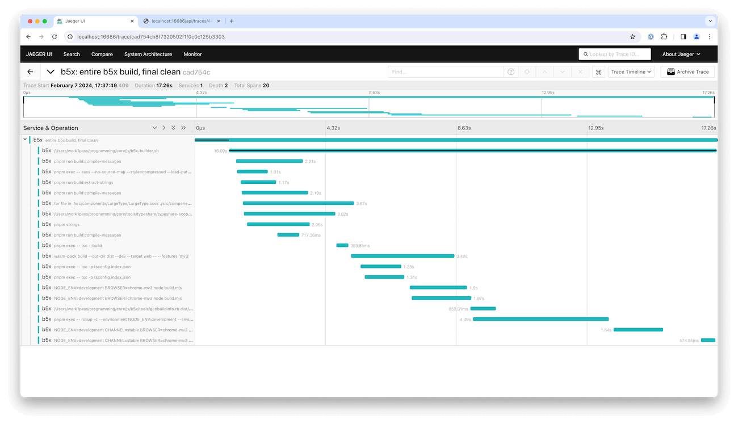738x424 pixels.
Task: Click the previous result up-arrow icon
Action: point(544,72)
